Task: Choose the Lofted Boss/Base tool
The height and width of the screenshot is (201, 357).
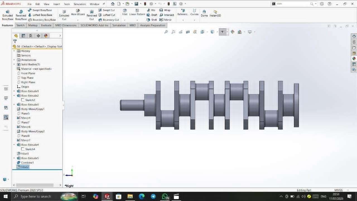Action: click(x=40, y=15)
